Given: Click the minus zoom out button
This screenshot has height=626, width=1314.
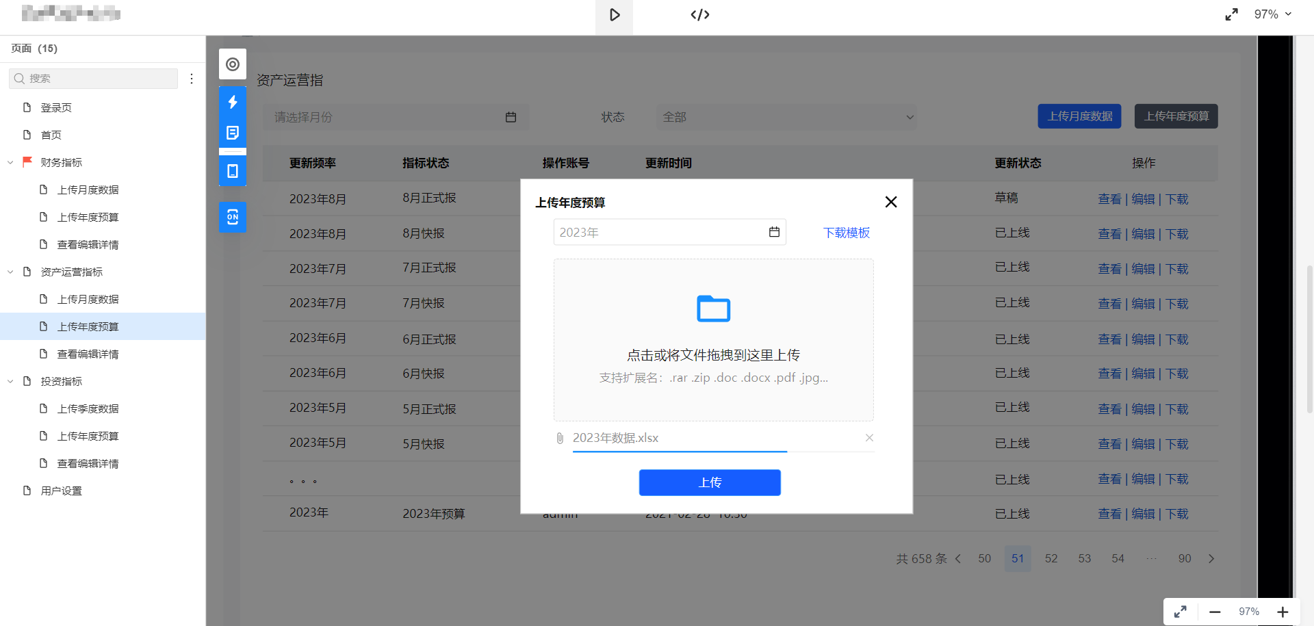Looking at the screenshot, I should [1215, 612].
